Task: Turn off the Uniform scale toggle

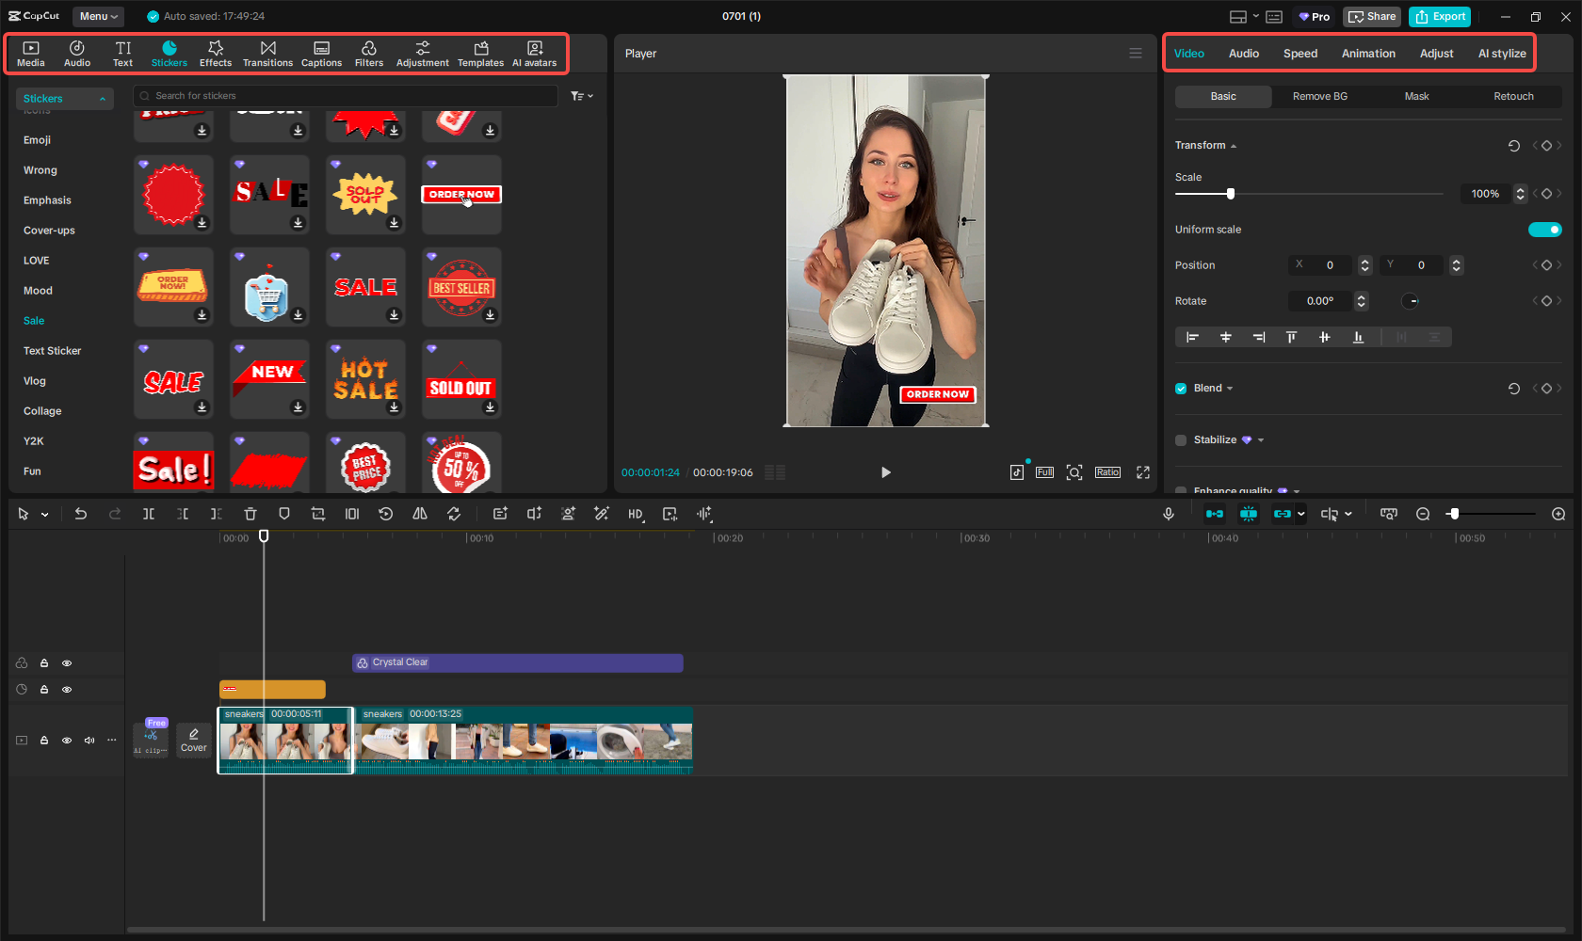Action: (1544, 230)
